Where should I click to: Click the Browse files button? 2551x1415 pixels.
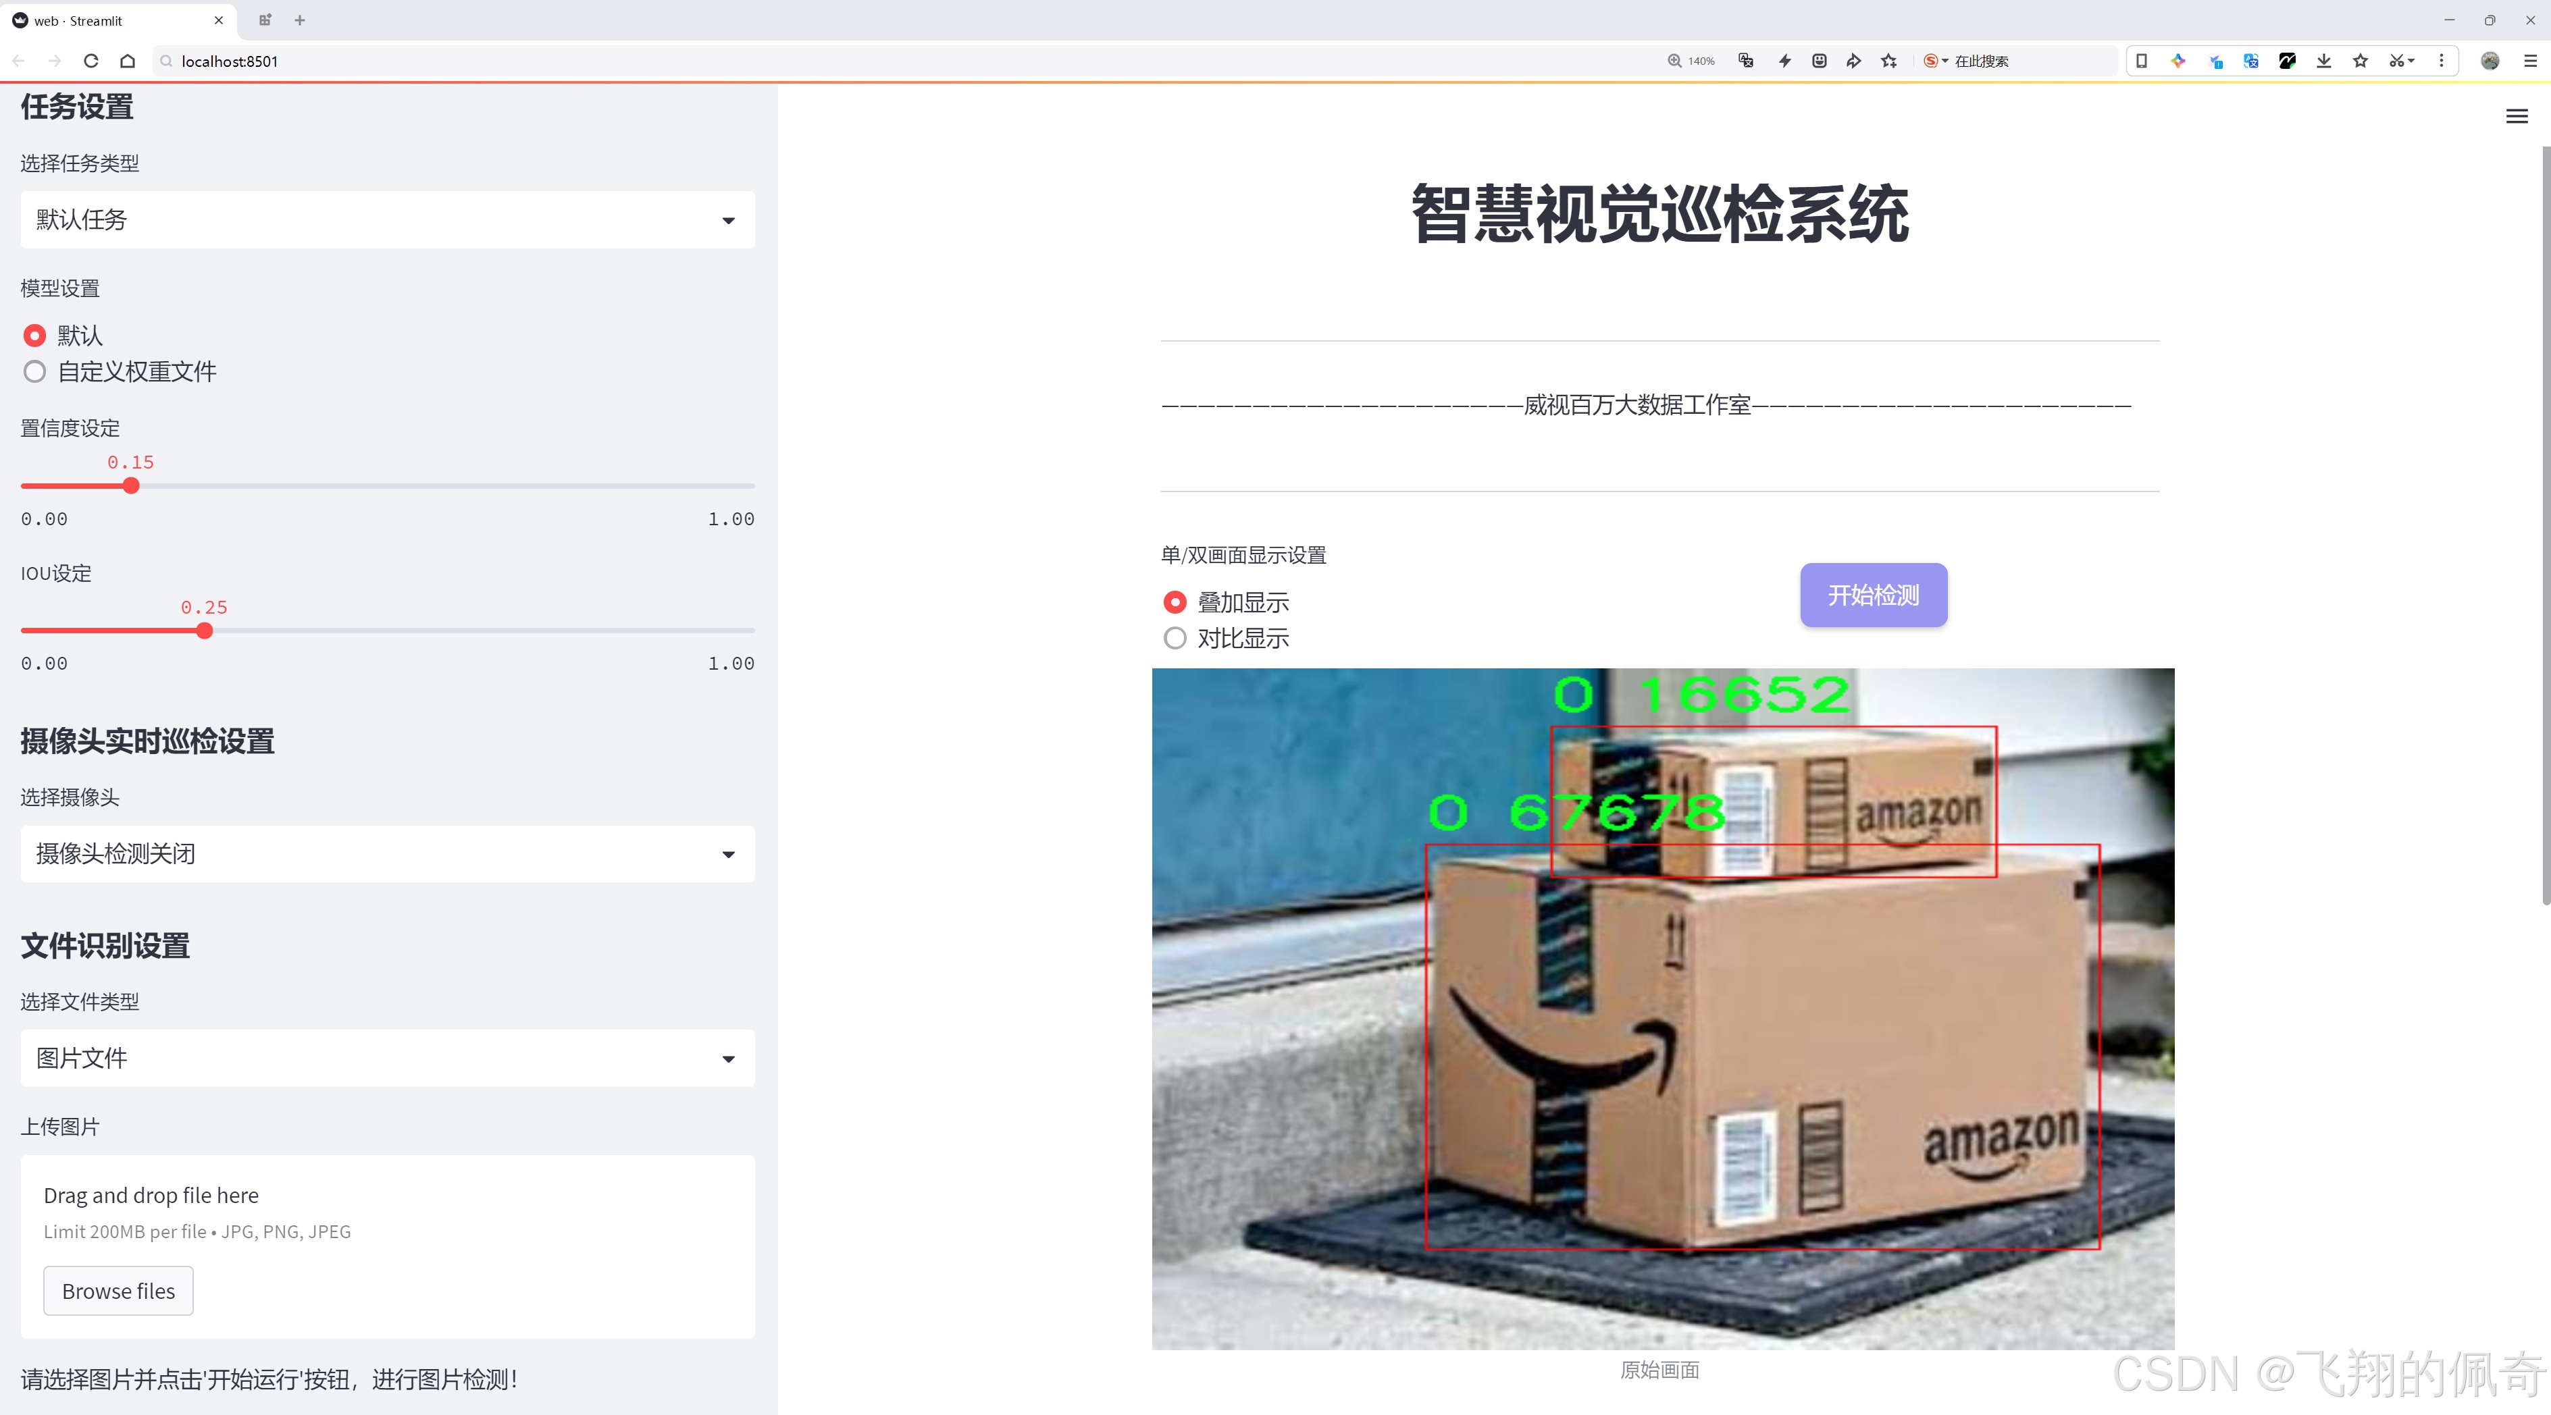pyautogui.click(x=118, y=1290)
